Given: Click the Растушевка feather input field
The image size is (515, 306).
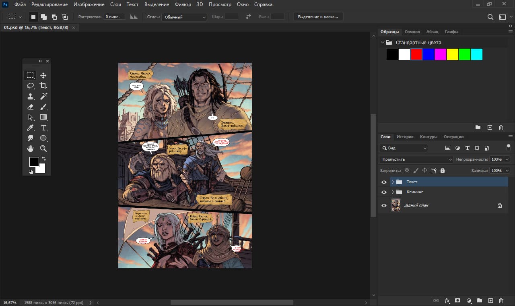Looking at the screenshot, I should [x=114, y=17].
